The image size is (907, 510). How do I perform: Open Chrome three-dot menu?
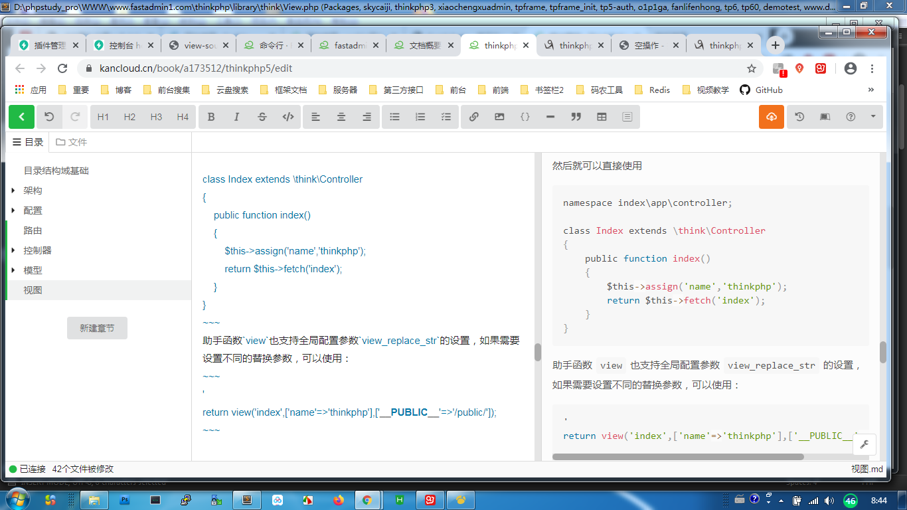click(872, 68)
